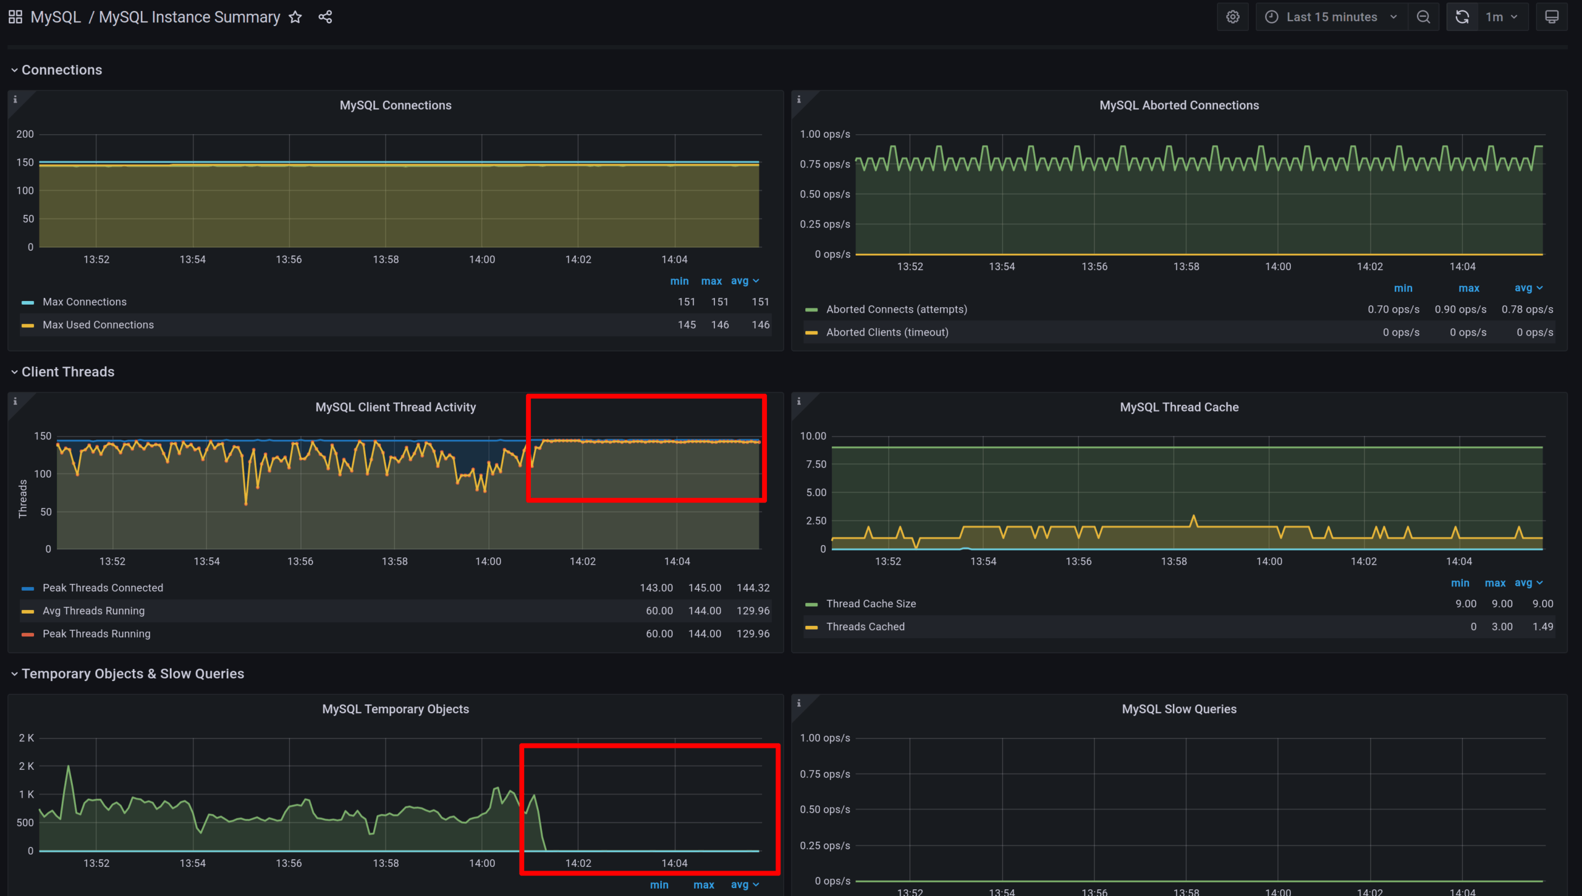Collapse the Temporary Objects & Slow Queries section
Screen dimensions: 1582x896
[x=132, y=674]
